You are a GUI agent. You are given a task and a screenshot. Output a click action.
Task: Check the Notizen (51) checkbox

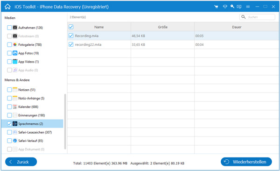click(x=9, y=90)
